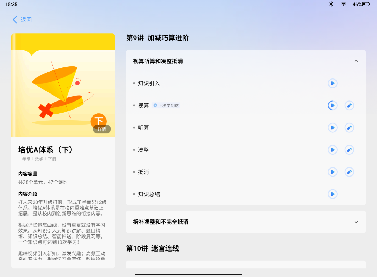The width and height of the screenshot is (377, 277).
Task: Play the 知识总结 video
Action: coord(333,194)
